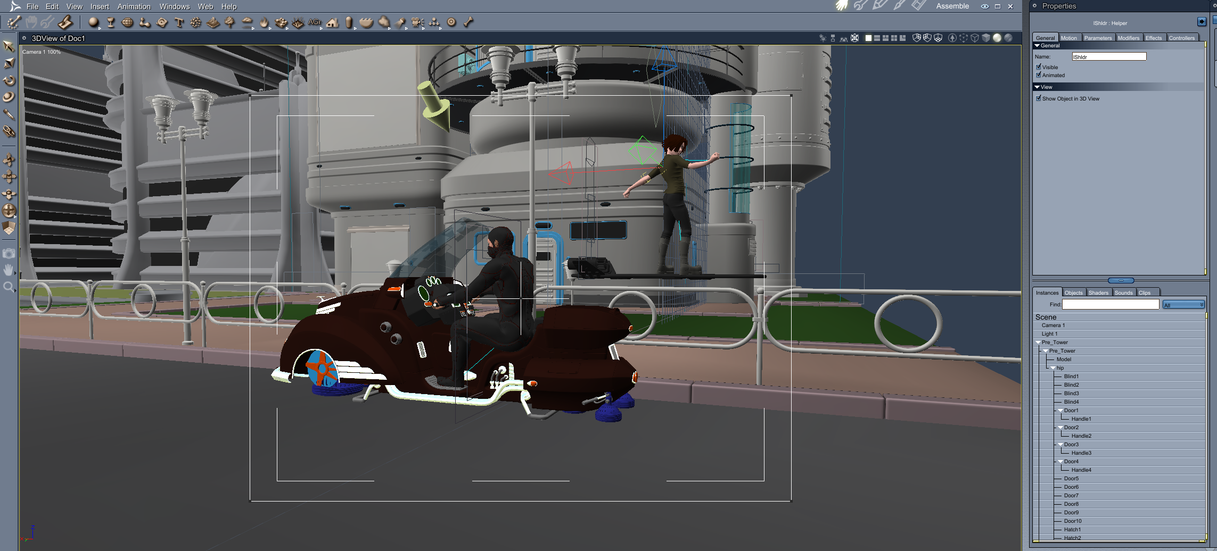1217x551 pixels.
Task: Switch to four-pane view layout
Action: point(894,38)
